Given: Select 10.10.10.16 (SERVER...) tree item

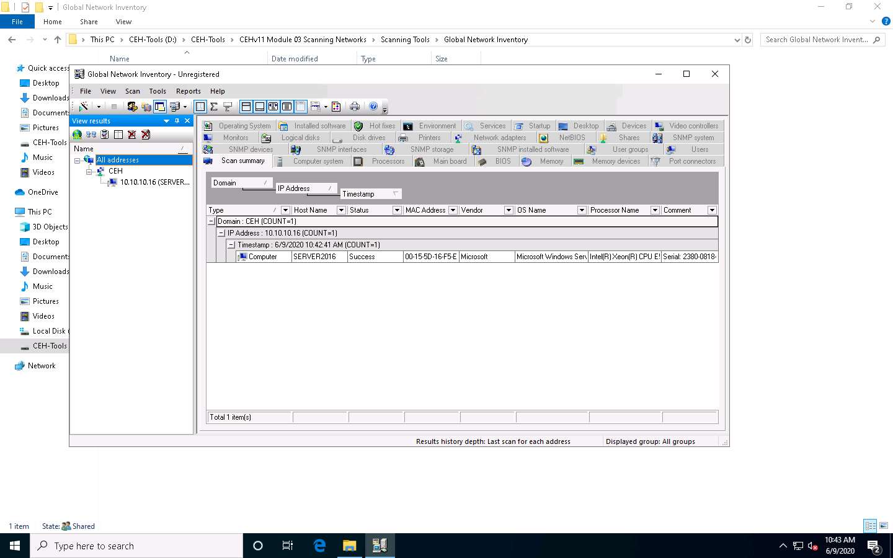Looking at the screenshot, I should (155, 182).
